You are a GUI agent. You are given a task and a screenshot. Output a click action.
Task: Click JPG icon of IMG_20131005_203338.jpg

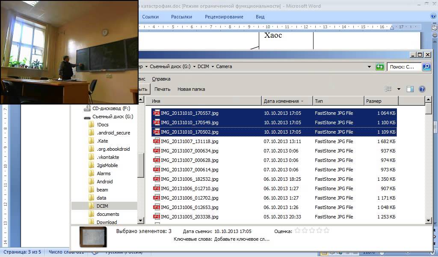pos(157,216)
